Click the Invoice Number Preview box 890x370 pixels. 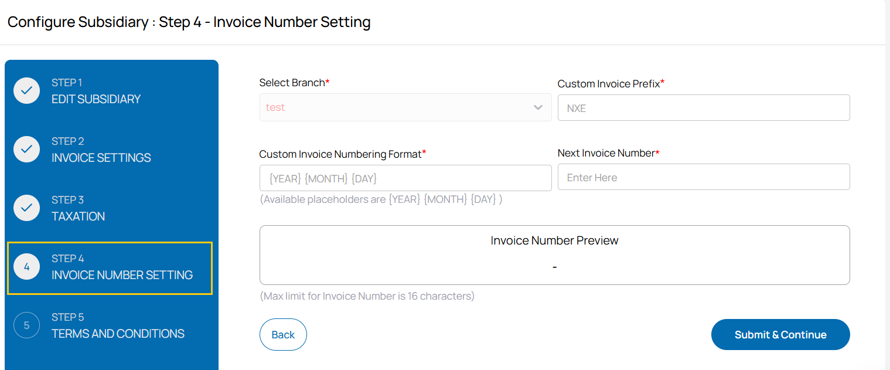pos(554,255)
